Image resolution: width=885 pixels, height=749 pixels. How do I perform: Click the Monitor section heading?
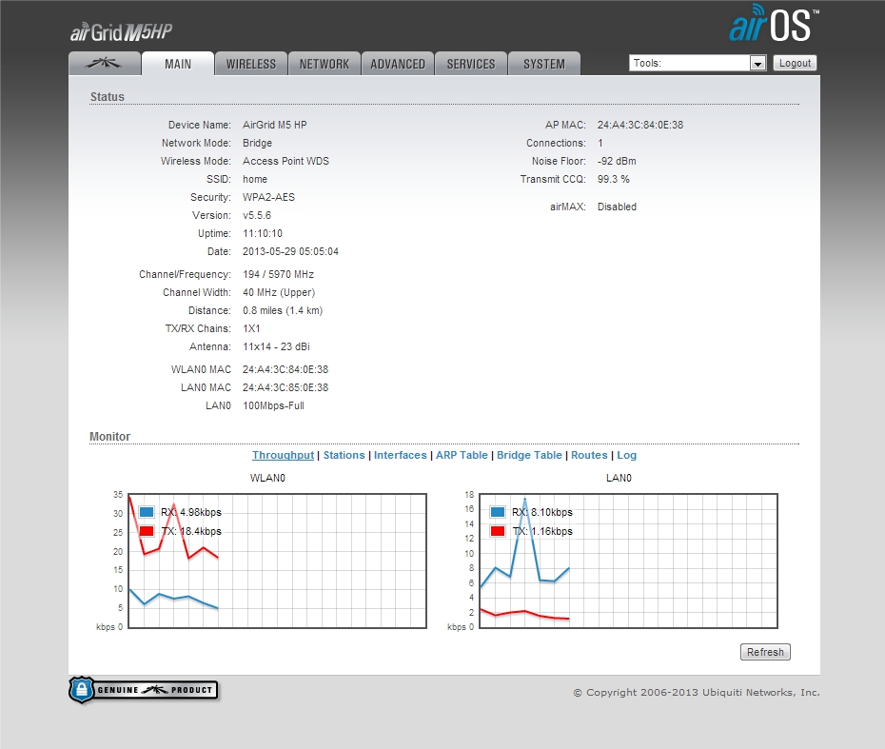click(x=109, y=436)
